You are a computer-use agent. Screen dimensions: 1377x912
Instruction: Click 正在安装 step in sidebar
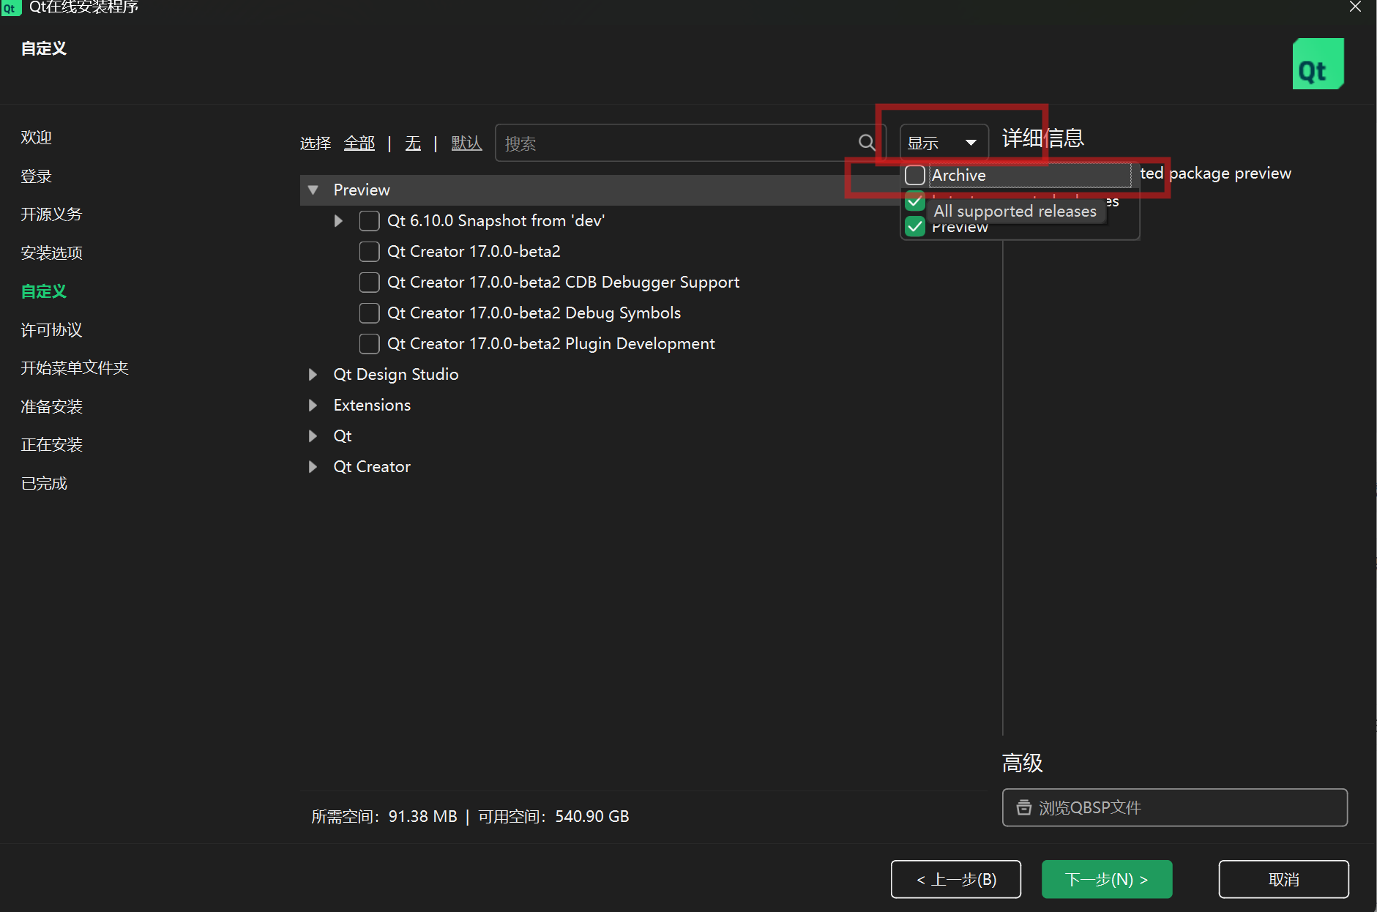coord(51,445)
